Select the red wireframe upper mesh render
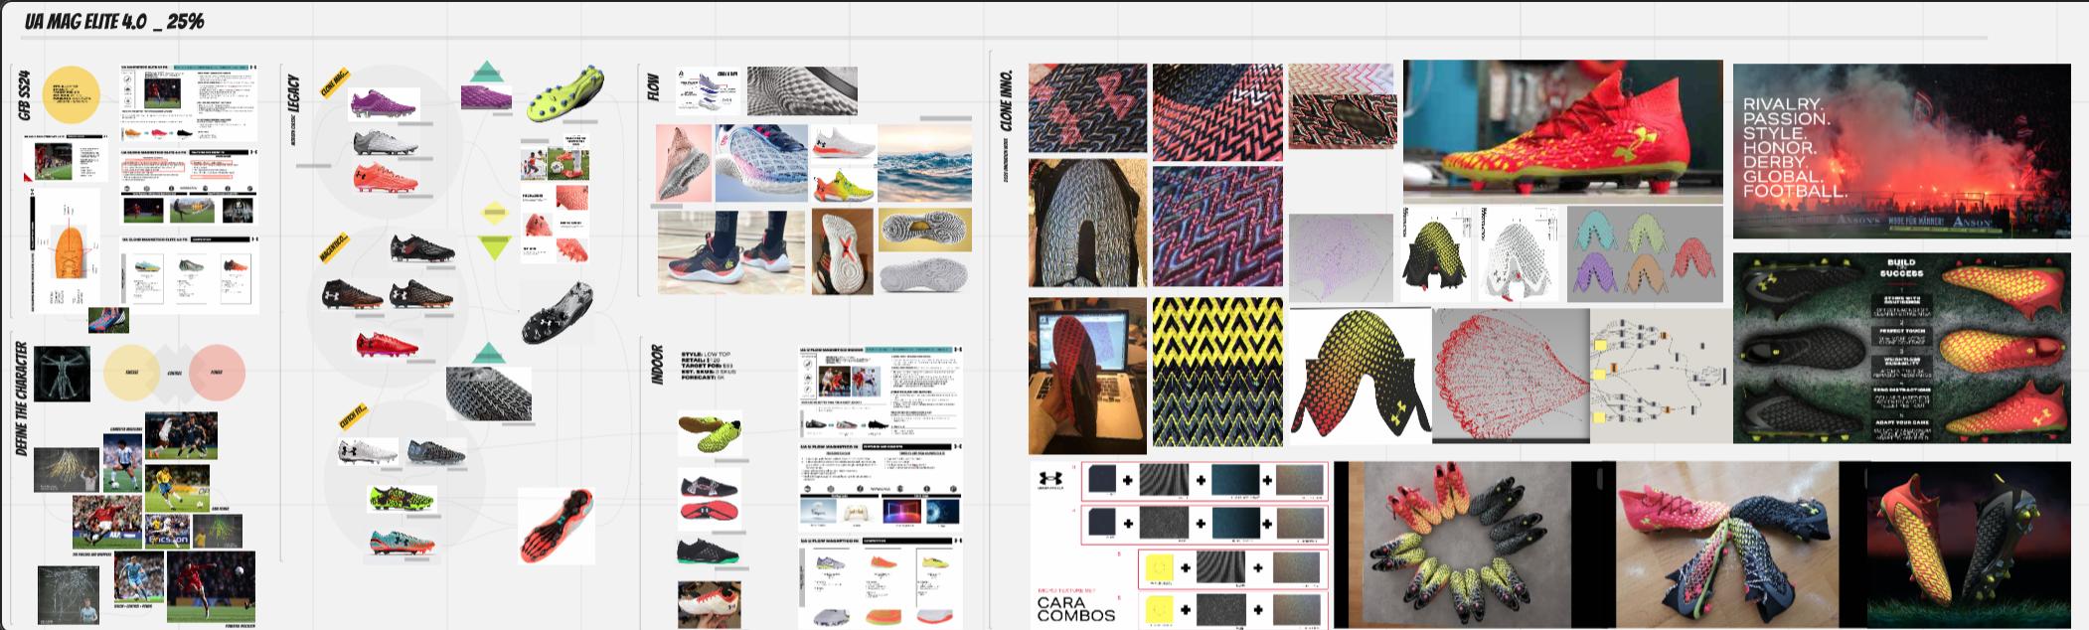This screenshot has height=630, width=2089. 1510,376
